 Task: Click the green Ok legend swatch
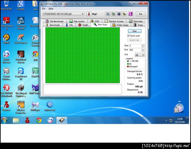click(x=128, y=64)
